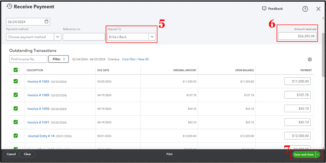This screenshot has width=326, height=163.
Task: Click the Find Invoice No. search box
Action: [x=28, y=59]
